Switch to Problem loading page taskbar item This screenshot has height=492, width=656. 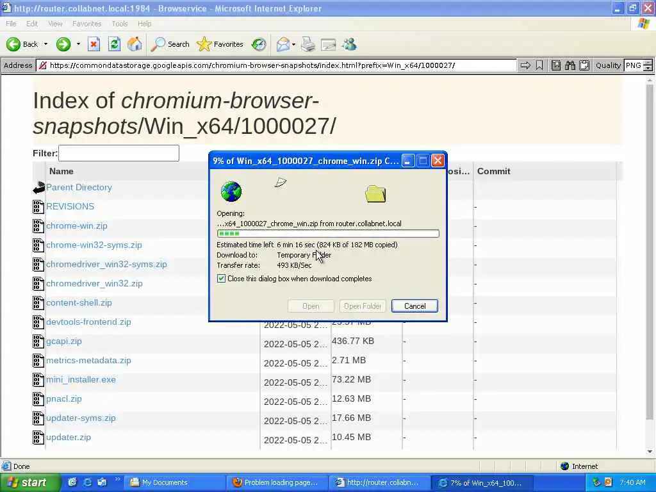coord(277,483)
